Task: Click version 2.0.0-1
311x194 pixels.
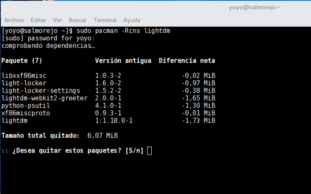Action: [x=108, y=98]
